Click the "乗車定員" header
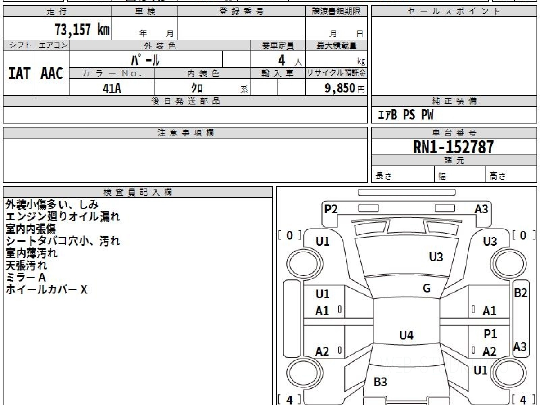 coord(278,45)
